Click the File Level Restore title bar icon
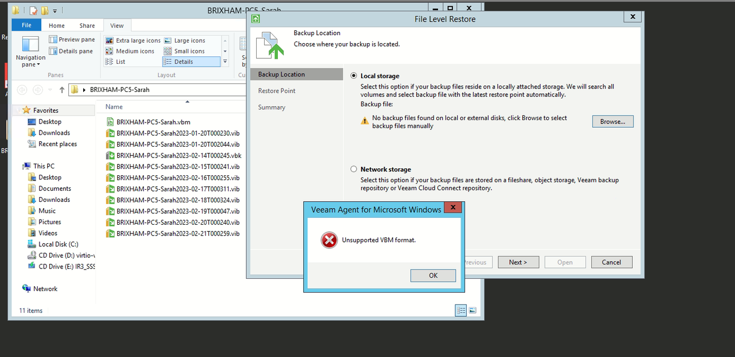Screen dimensions: 735x357 pos(256,19)
